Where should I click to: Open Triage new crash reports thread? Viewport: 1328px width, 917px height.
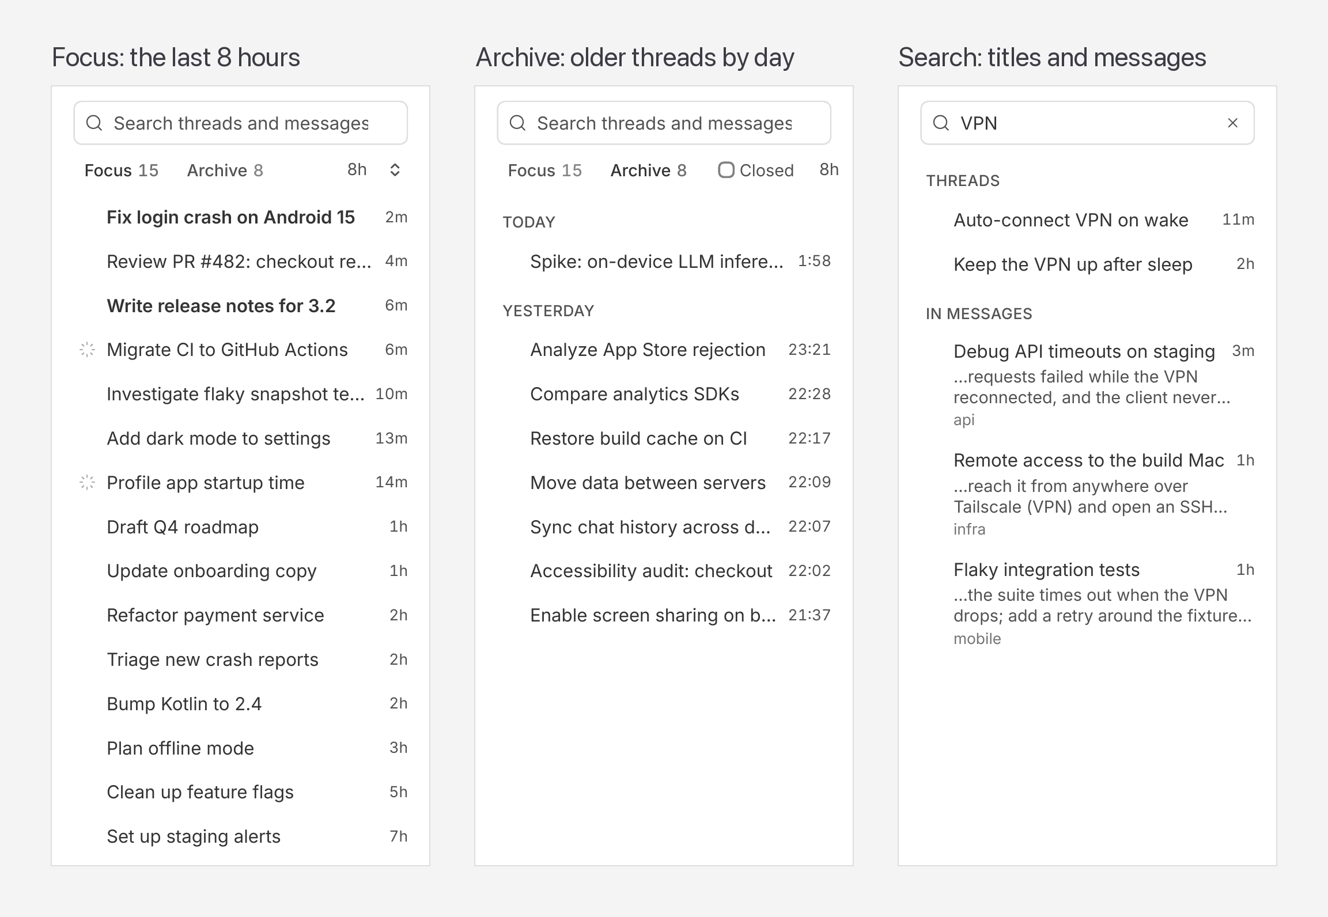point(241,660)
